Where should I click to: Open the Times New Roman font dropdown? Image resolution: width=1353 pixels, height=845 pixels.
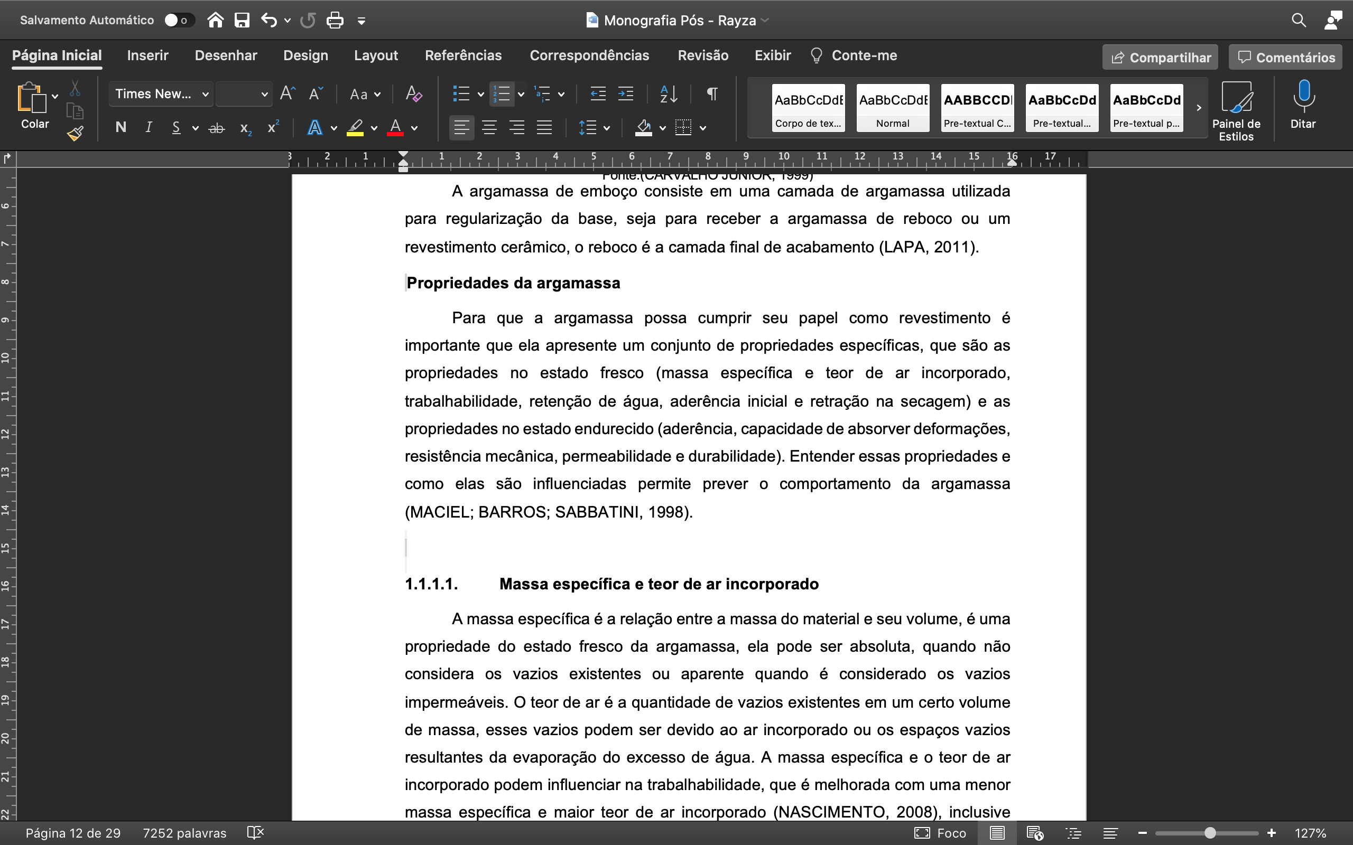162,94
